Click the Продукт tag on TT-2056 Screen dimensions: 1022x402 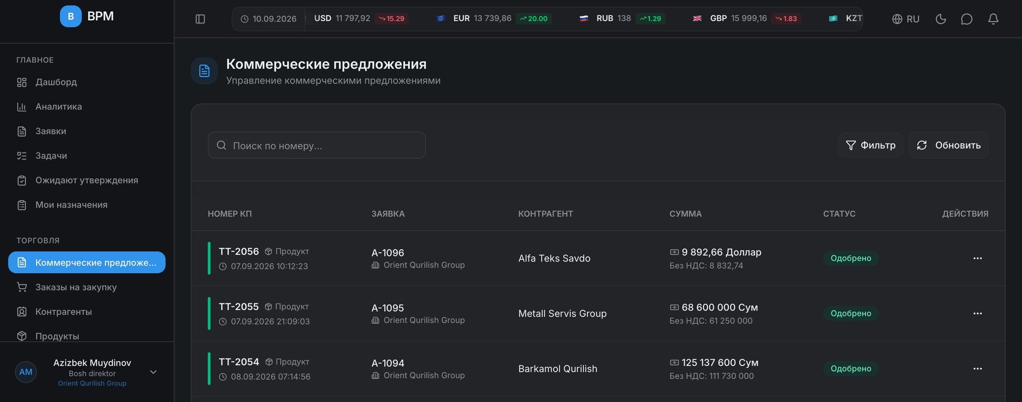click(287, 251)
